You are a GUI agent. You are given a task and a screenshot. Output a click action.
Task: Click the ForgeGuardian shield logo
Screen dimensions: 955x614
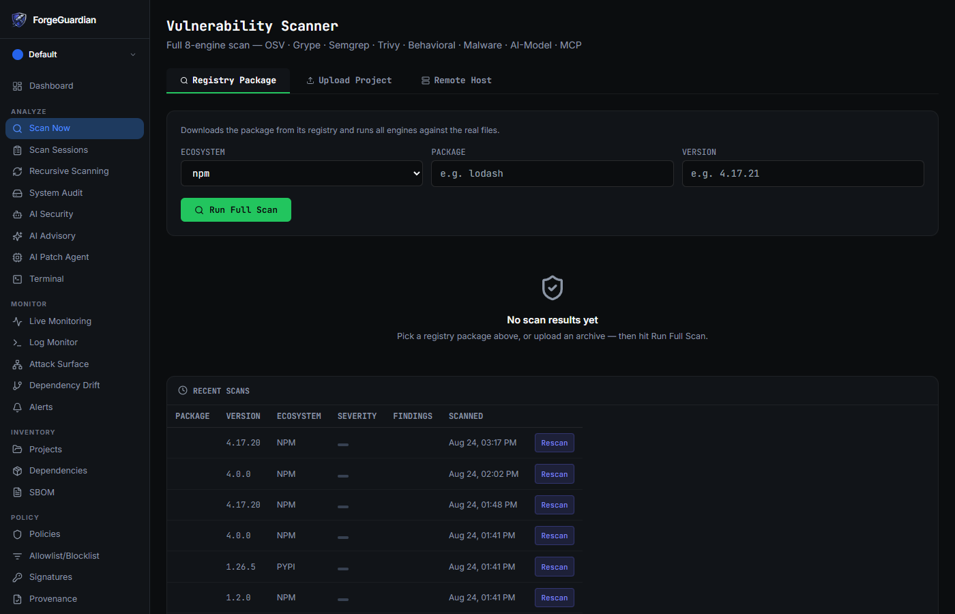(x=19, y=20)
